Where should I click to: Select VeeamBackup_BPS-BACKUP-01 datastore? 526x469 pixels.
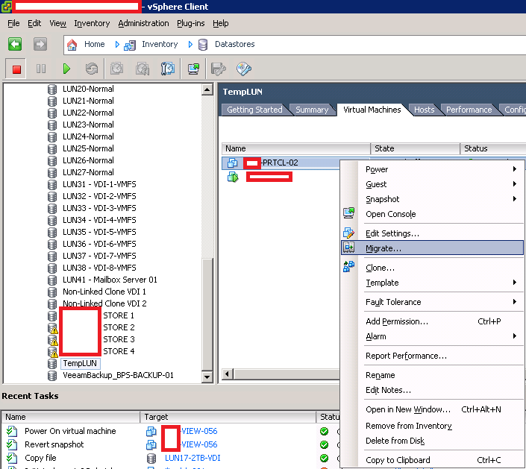118,375
